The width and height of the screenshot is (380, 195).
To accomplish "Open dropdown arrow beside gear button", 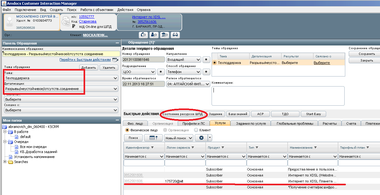I will 210,138.
